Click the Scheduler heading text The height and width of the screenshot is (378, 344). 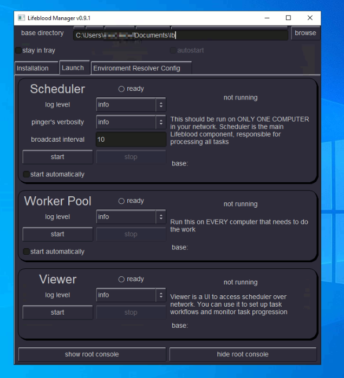point(57,89)
